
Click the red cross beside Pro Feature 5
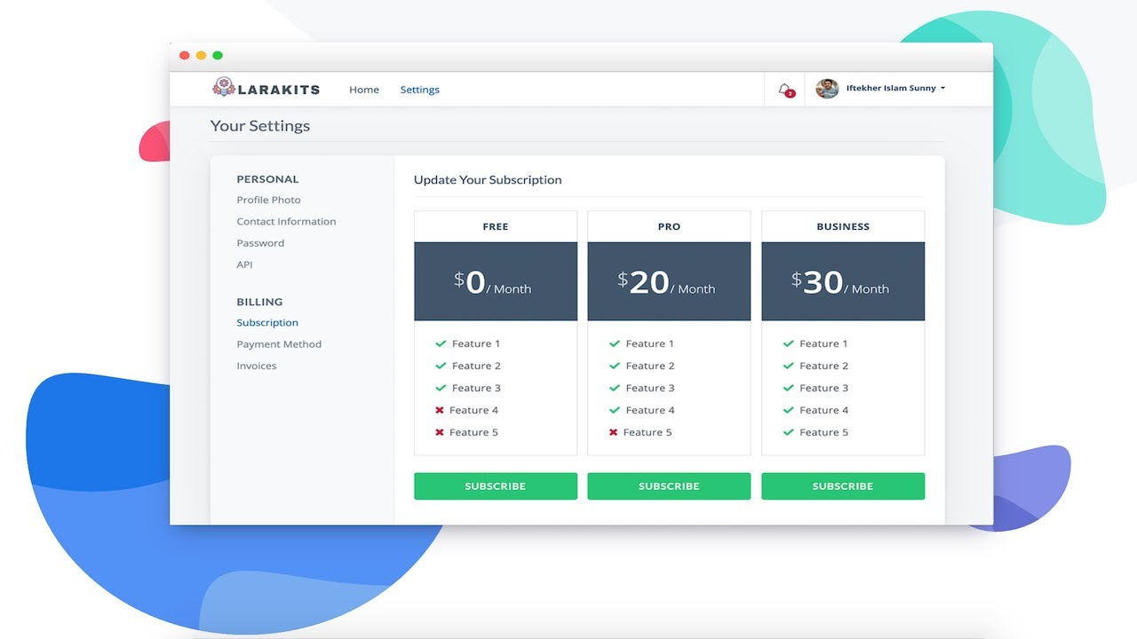click(613, 432)
